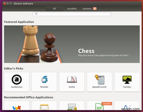143x112 pixels.
Task: Click the Audacious label
Action: [17, 87]
